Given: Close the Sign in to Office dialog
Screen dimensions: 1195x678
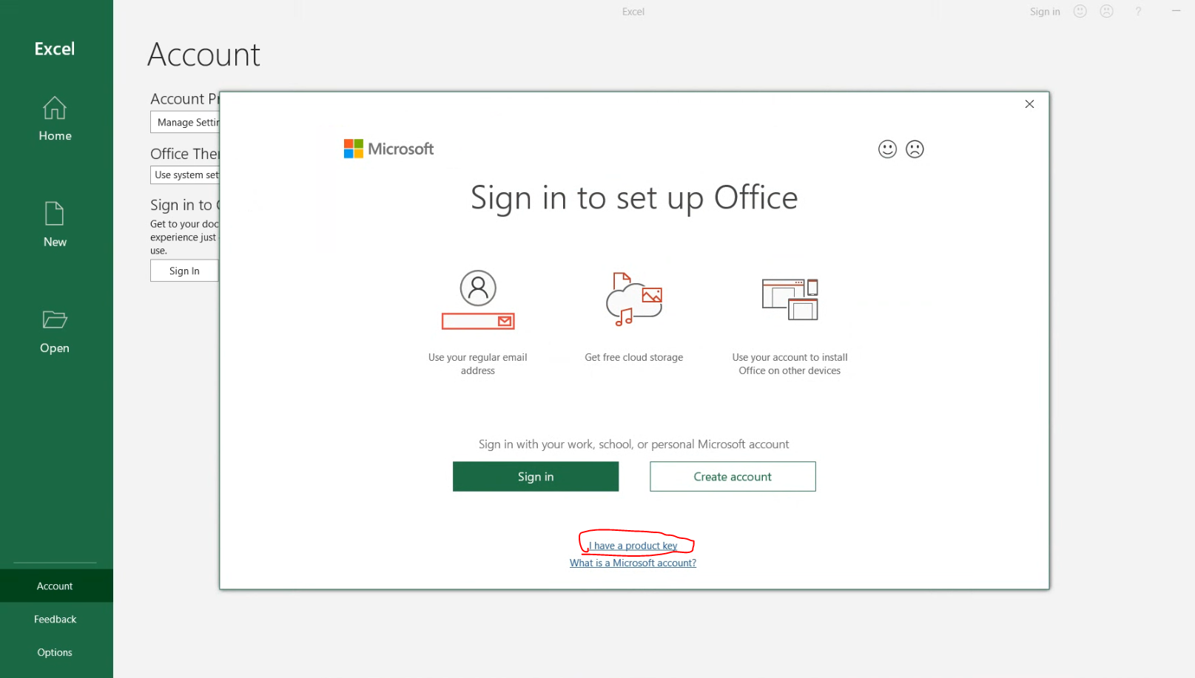Looking at the screenshot, I should 1029,104.
